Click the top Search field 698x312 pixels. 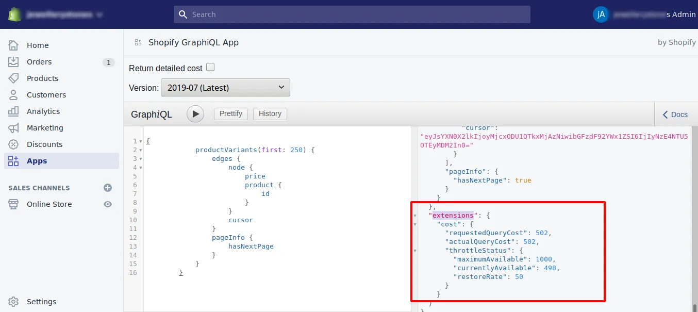click(352, 14)
